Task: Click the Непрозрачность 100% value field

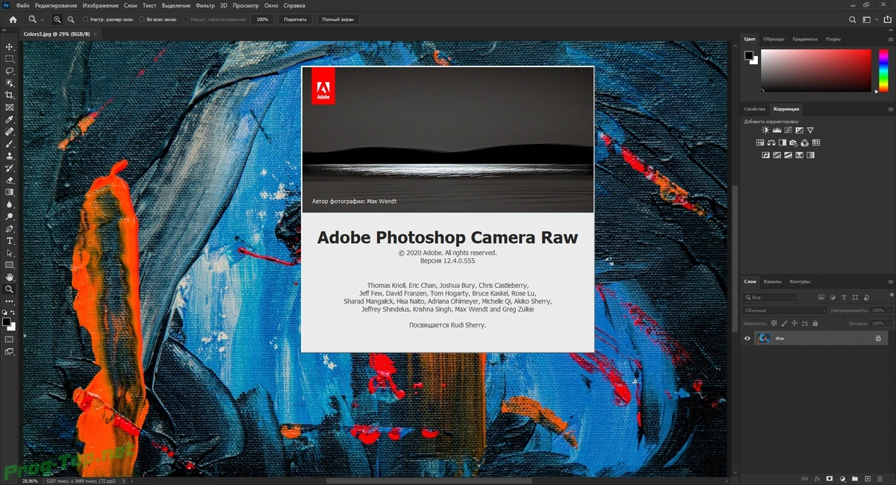Action: (x=877, y=310)
